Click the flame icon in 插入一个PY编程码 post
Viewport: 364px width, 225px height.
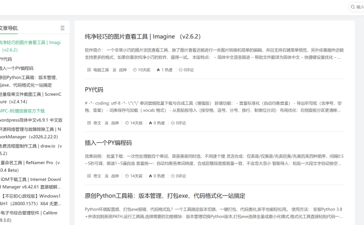pos(150,176)
